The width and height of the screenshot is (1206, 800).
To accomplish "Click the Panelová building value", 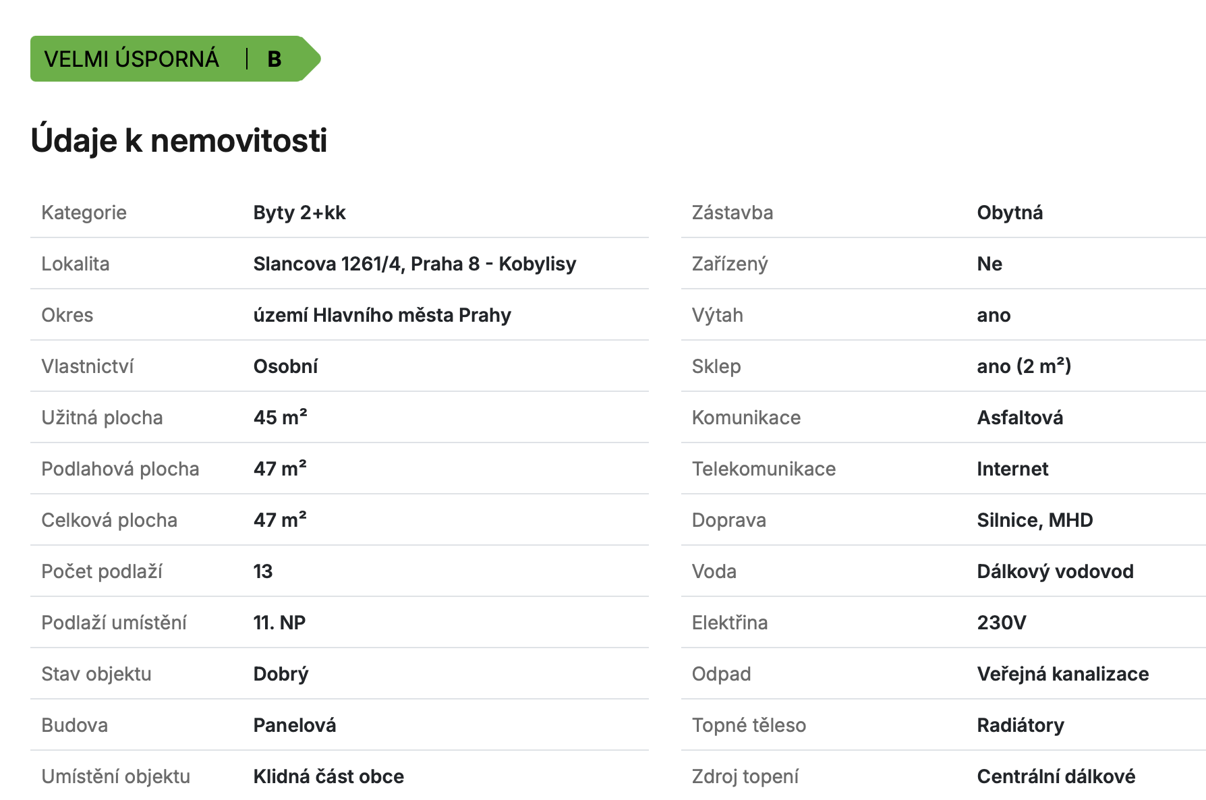I will (x=295, y=725).
